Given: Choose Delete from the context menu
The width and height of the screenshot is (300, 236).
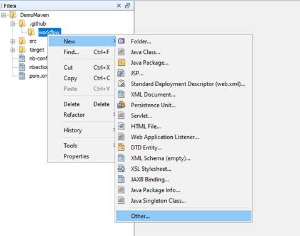Looking at the screenshot, I should click(x=82, y=104).
